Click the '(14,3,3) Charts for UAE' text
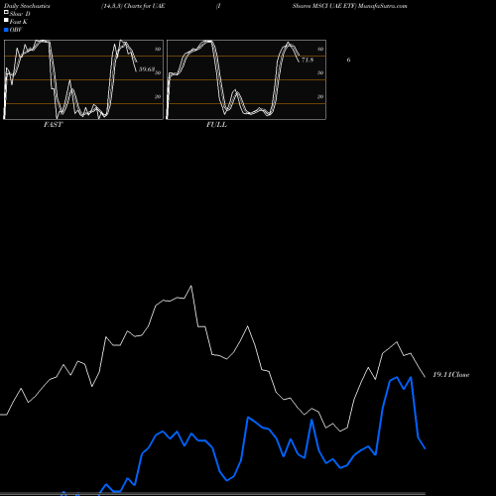 pos(133,6)
